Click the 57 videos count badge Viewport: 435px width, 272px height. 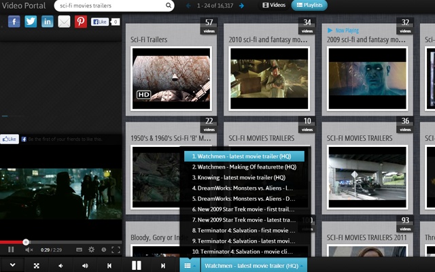209,26
